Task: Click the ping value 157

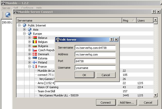Action: (x=125, y=91)
